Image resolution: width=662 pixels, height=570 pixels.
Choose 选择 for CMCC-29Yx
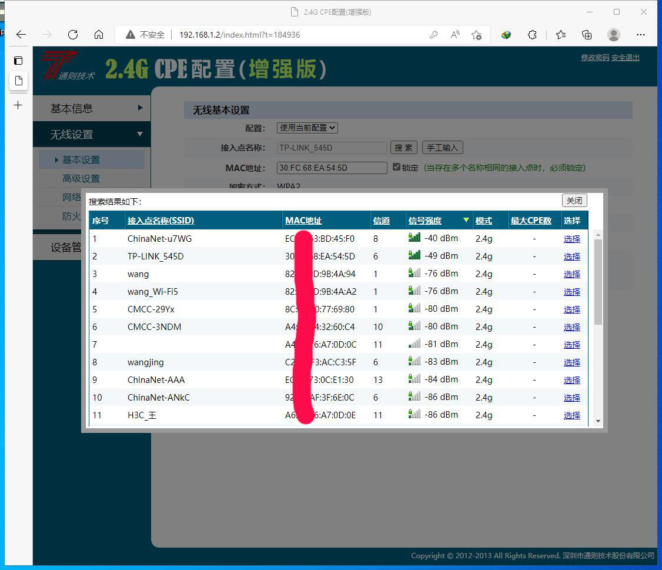click(x=571, y=309)
